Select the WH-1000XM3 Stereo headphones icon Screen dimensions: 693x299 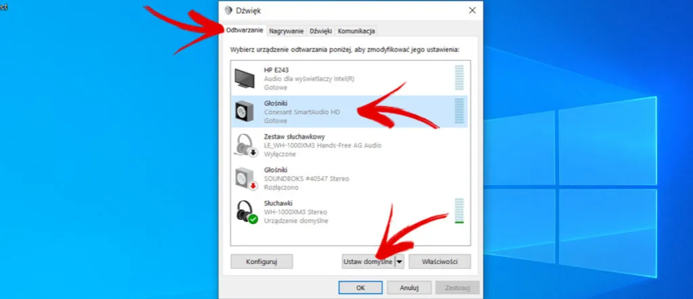click(x=246, y=212)
